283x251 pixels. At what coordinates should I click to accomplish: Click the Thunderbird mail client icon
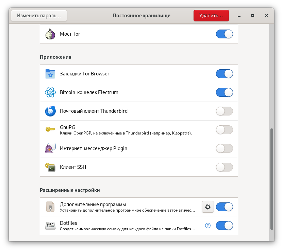tap(50, 111)
